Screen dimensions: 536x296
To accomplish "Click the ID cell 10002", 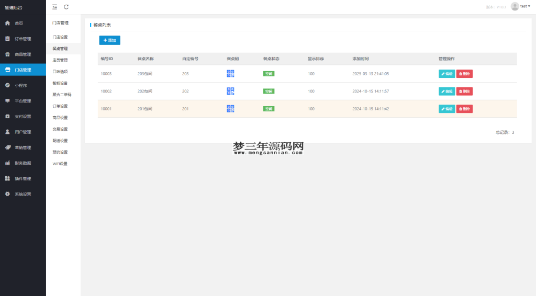I will click(x=106, y=91).
